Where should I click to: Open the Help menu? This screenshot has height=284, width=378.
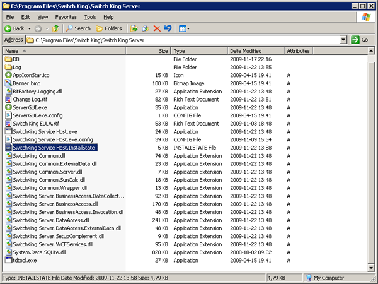[x=108, y=17]
